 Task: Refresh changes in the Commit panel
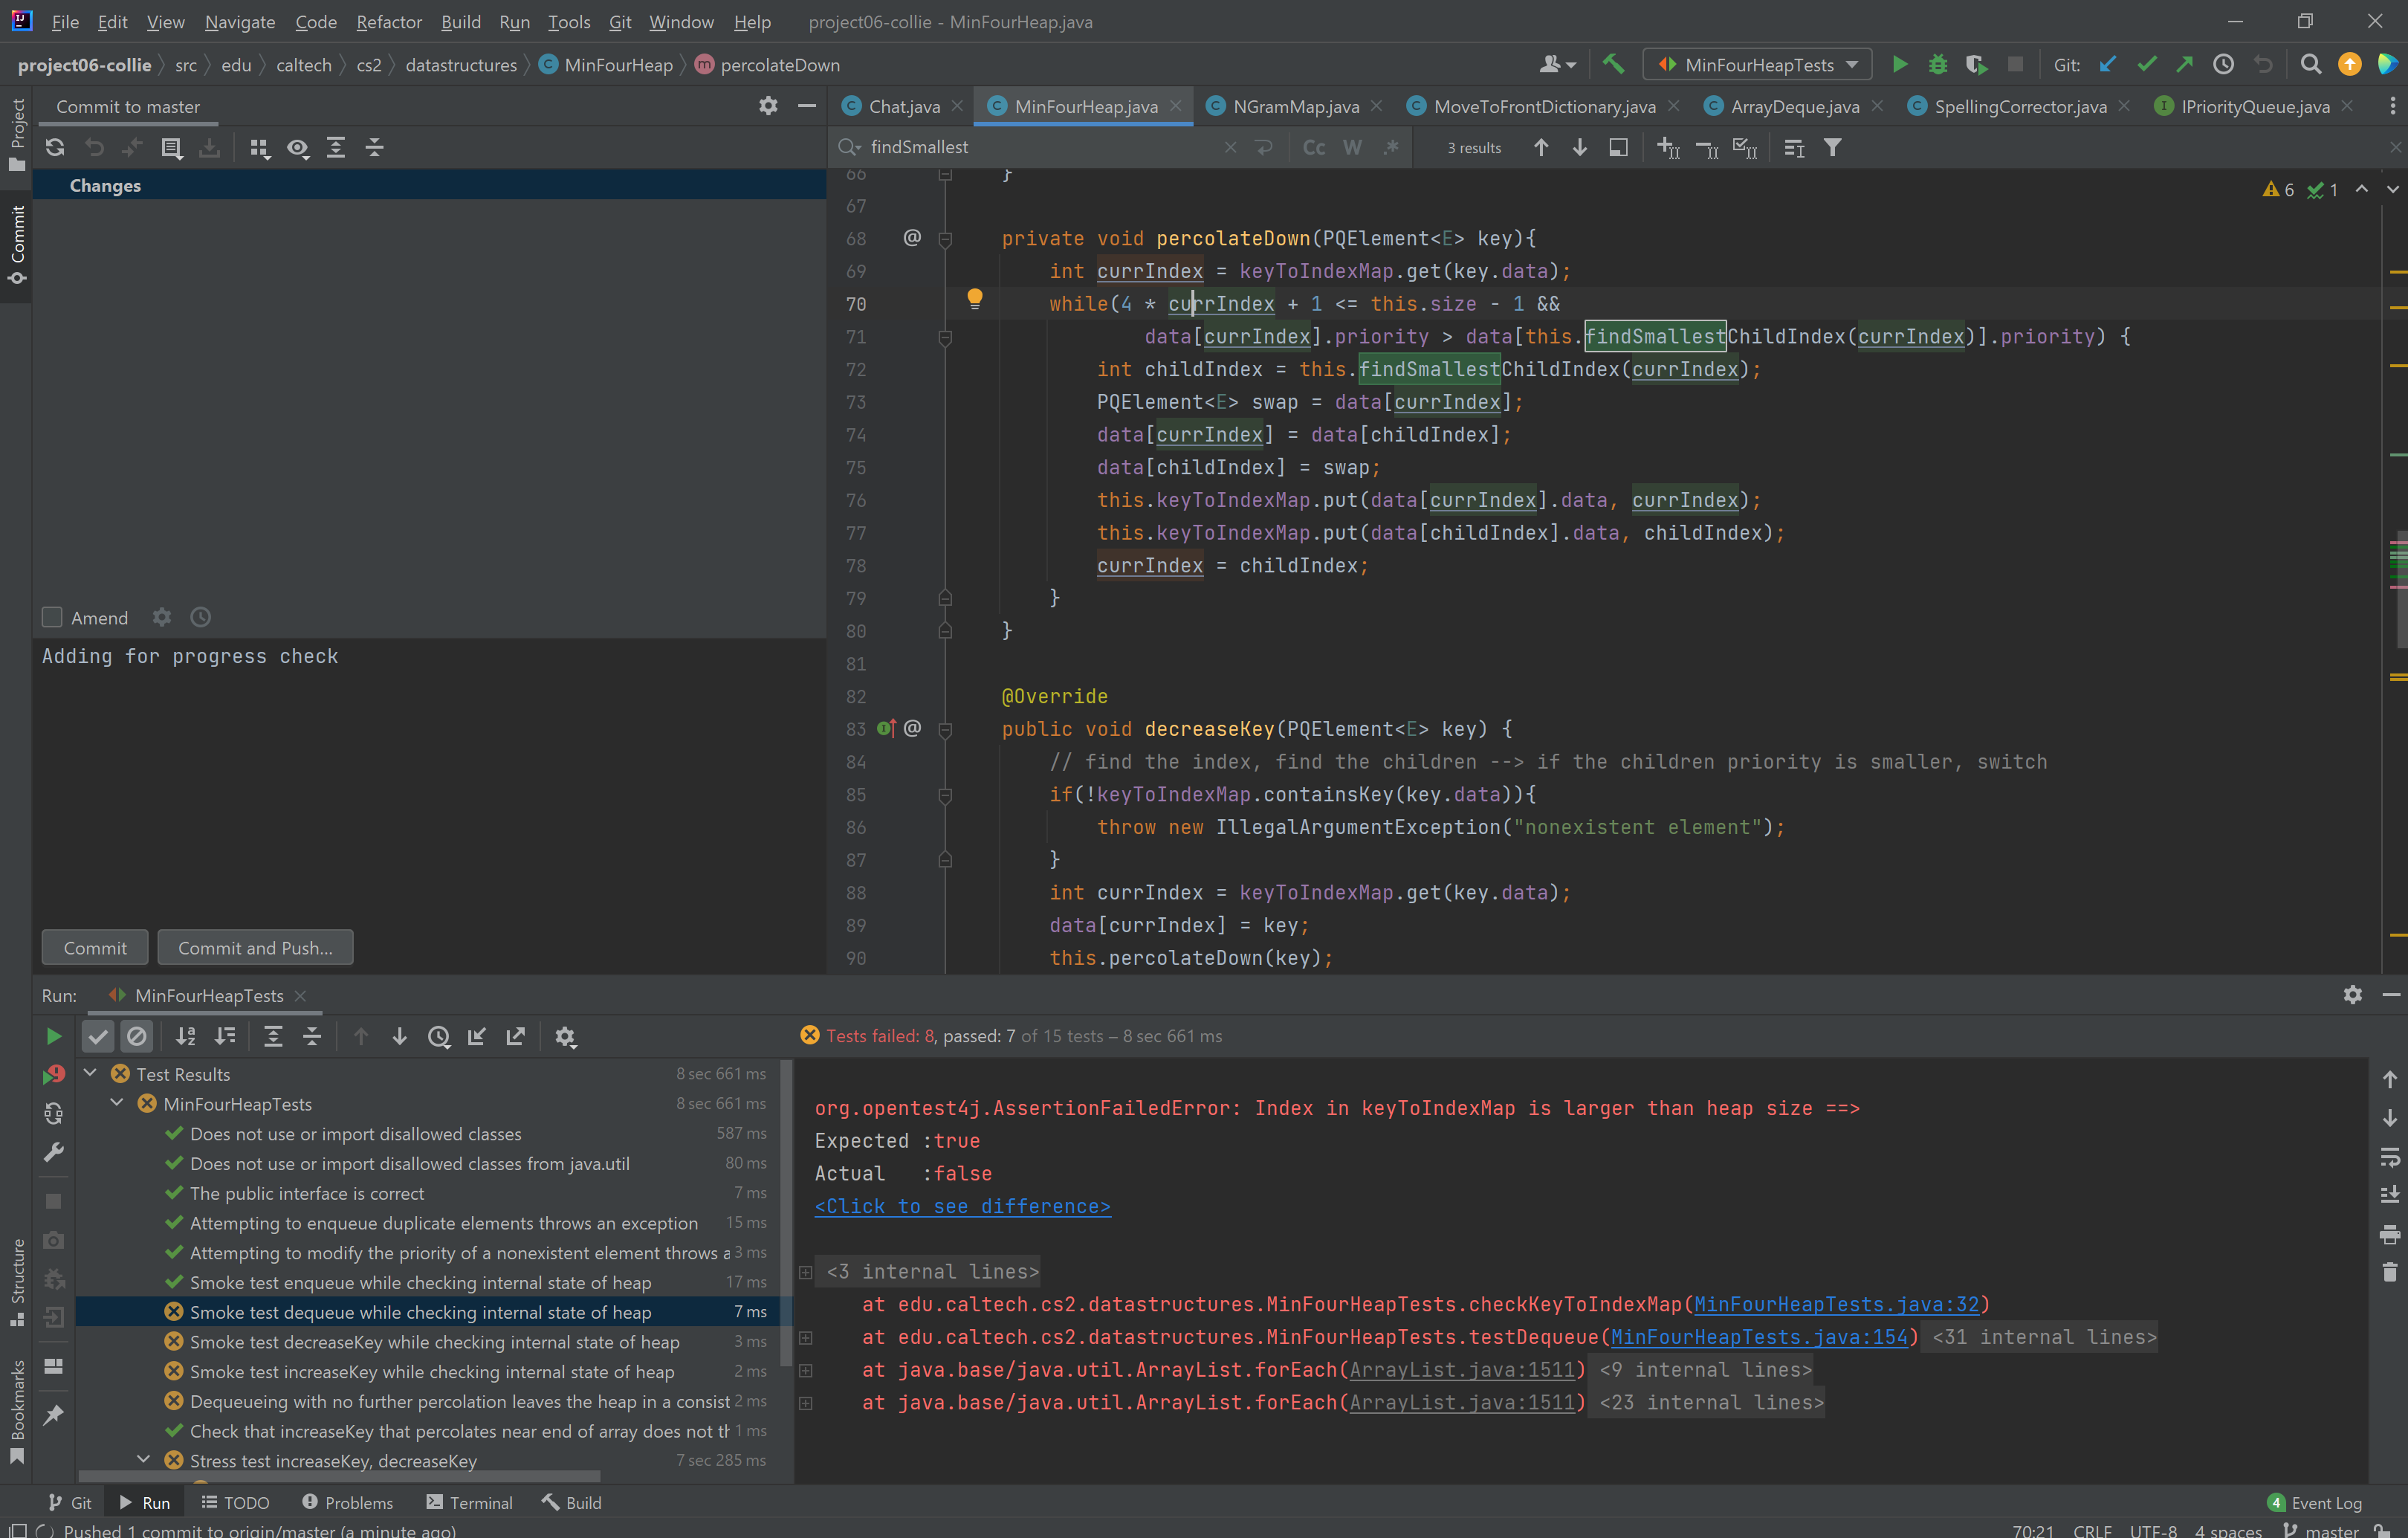tap(55, 148)
